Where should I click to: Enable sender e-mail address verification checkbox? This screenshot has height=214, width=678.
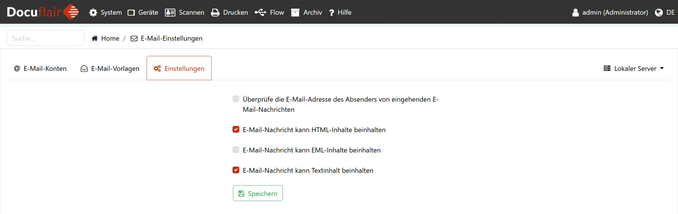pyautogui.click(x=236, y=99)
